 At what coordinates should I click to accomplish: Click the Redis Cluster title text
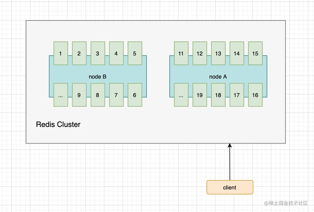click(x=58, y=124)
